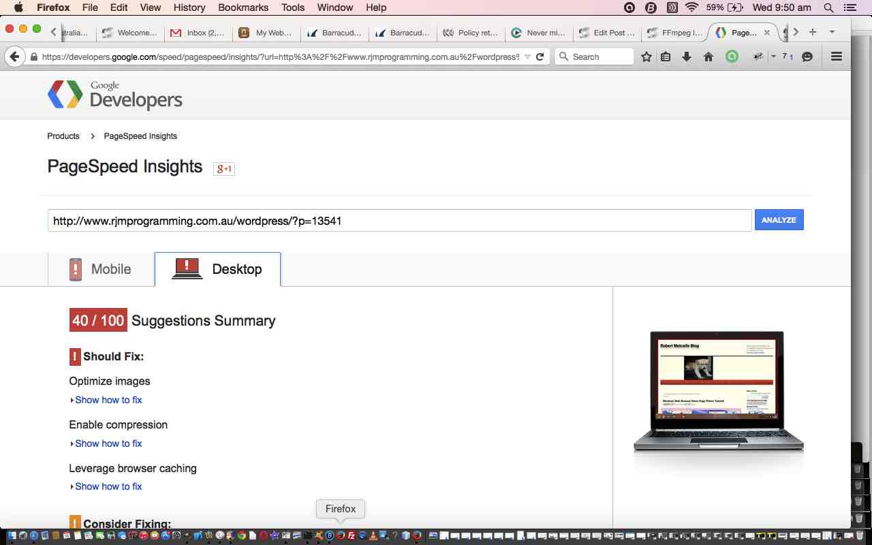Click the Google Developers logo
Screen dimensions: 872x545
(x=115, y=95)
